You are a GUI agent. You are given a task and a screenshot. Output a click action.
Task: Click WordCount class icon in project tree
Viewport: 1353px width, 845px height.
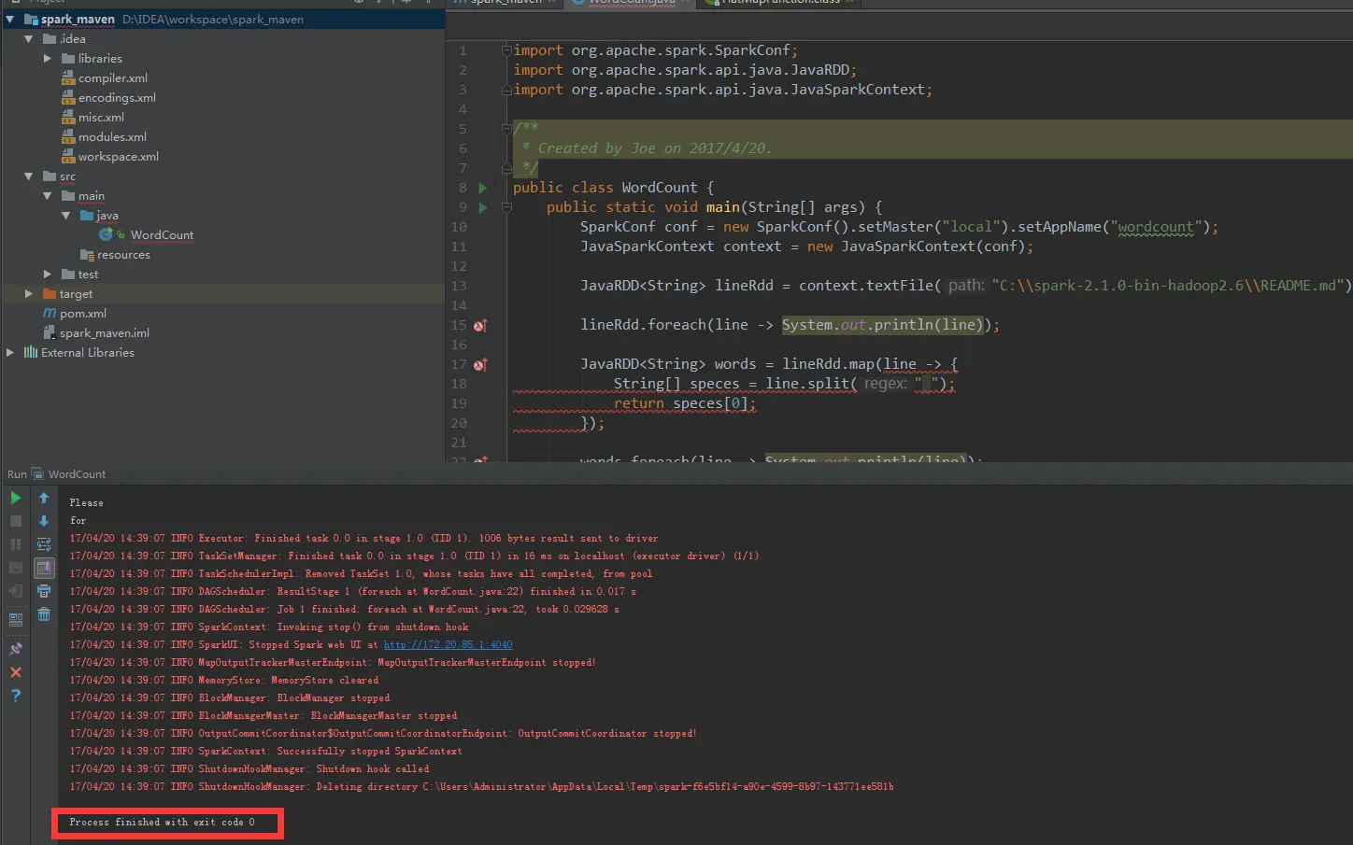tap(107, 234)
